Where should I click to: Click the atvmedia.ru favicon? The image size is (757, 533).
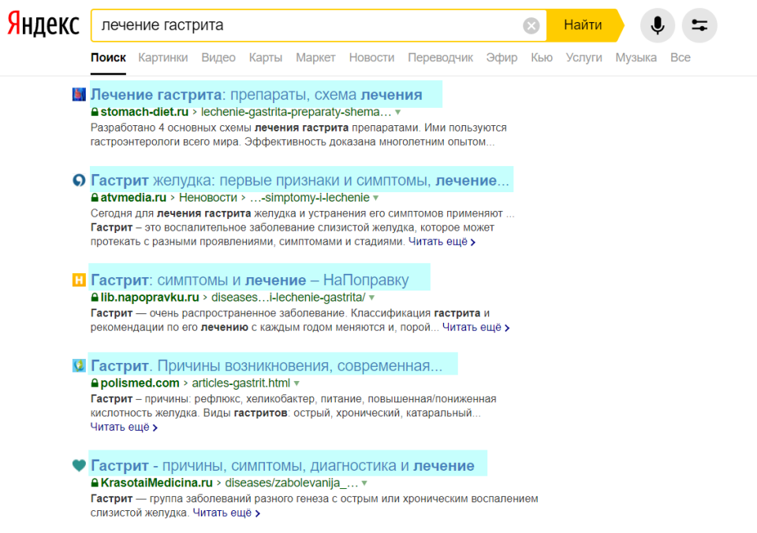pyautogui.click(x=79, y=180)
